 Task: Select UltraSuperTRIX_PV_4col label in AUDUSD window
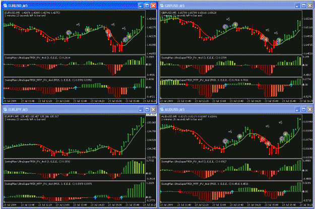(x=194, y=162)
